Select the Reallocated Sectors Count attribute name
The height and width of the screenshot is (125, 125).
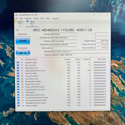[x=35, y=71]
